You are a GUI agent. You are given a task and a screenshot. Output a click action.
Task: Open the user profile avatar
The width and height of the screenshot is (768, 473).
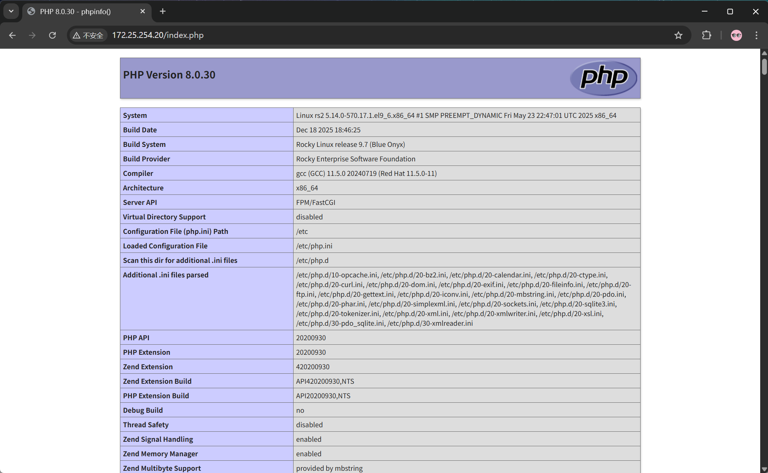coord(736,35)
